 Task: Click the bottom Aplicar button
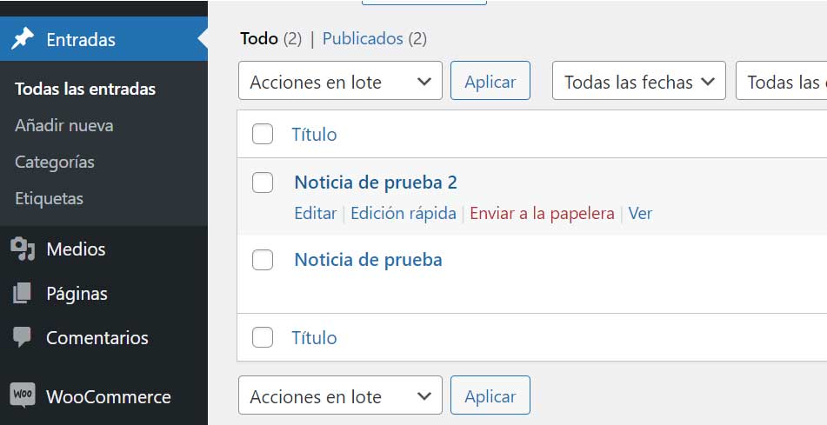pos(490,395)
